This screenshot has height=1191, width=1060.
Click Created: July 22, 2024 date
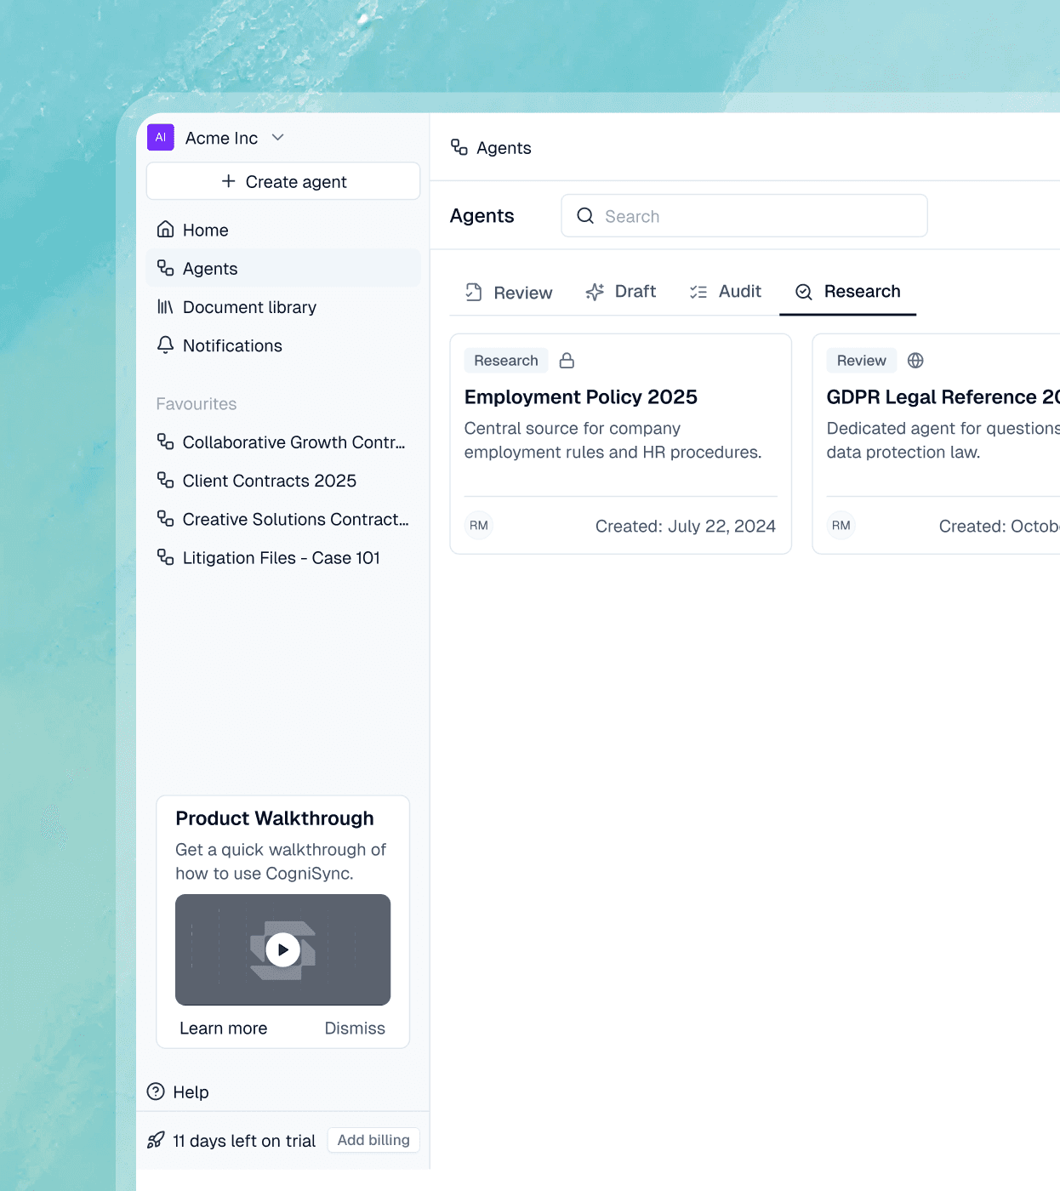pyautogui.click(x=686, y=527)
